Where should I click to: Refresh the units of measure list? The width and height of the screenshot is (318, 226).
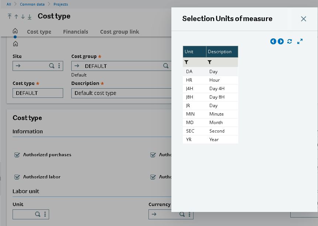[x=290, y=41]
